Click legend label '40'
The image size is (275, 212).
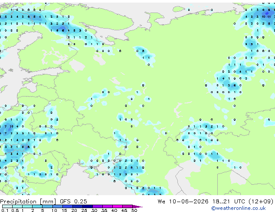(114, 210)
